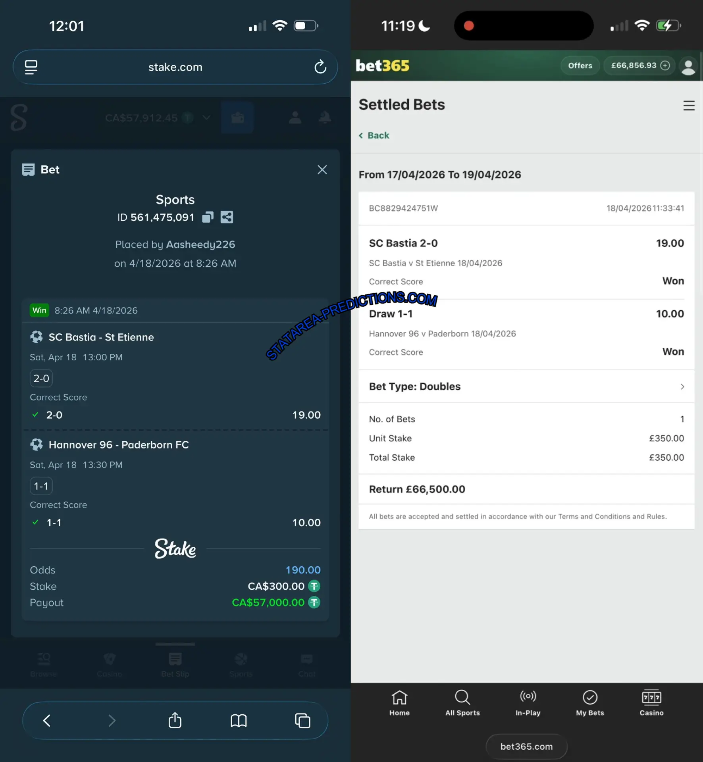Screen dimensions: 703x762
Task: Open the Settled Bets hamburger menu
Action: 689,106
